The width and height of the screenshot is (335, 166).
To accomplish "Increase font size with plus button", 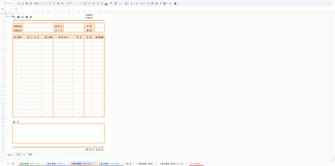I will click(89, 3).
